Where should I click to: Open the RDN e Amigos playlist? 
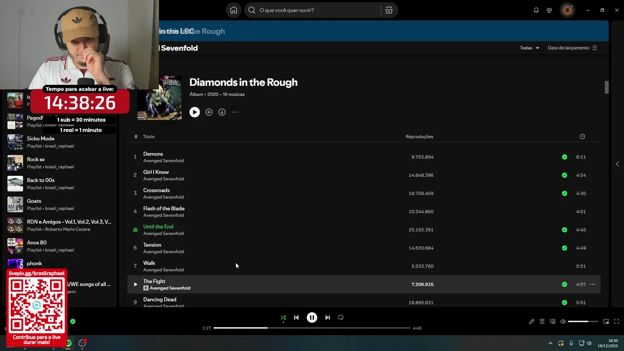tap(59, 225)
